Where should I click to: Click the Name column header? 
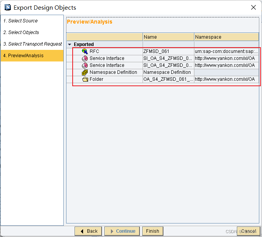(168, 37)
